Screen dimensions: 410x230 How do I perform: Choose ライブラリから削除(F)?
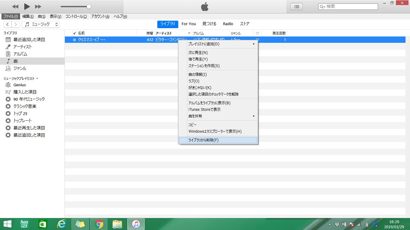[x=218, y=140]
